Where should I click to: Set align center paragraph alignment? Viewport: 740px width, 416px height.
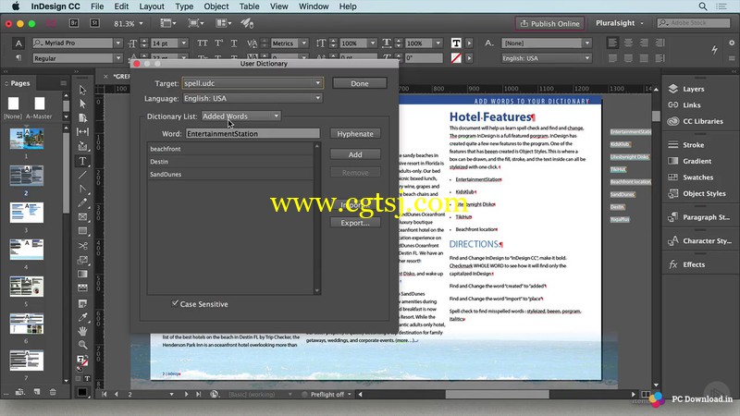(629, 43)
